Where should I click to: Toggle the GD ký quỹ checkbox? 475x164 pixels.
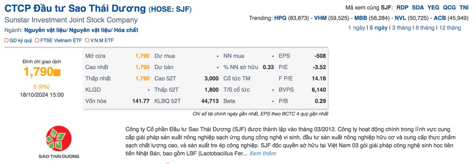(x=6, y=40)
